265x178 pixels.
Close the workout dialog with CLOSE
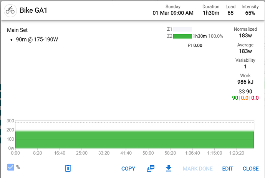[x=250, y=169]
